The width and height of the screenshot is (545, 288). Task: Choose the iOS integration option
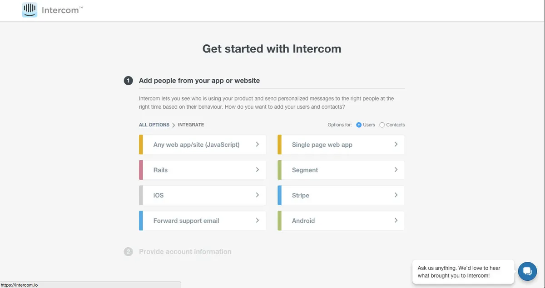tap(203, 195)
